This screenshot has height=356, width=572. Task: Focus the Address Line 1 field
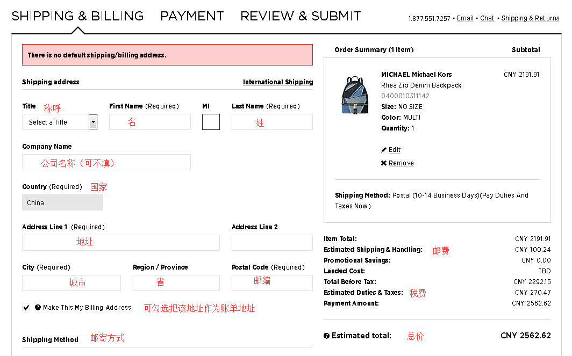tap(121, 243)
